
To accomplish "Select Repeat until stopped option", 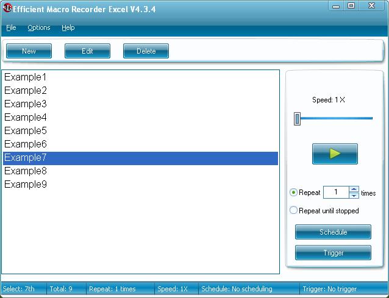I will pyautogui.click(x=293, y=210).
